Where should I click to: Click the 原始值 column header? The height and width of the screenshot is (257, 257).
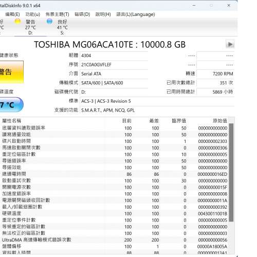(220, 121)
